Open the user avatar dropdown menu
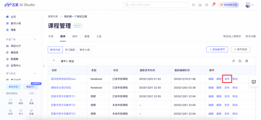 [249, 5]
